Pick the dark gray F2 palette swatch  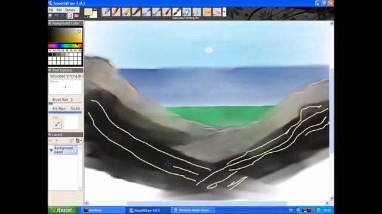coord(54,55)
